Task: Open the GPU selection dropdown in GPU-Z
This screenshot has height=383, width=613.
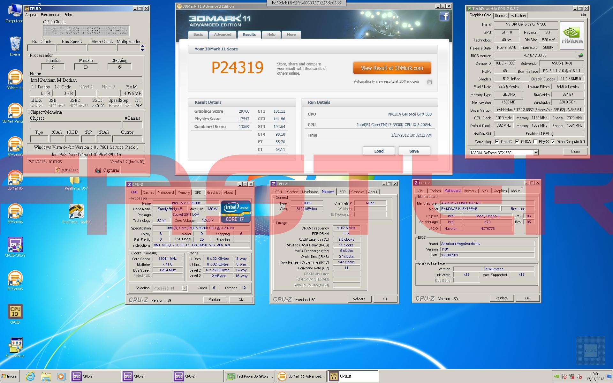Action: pyautogui.click(x=536, y=153)
